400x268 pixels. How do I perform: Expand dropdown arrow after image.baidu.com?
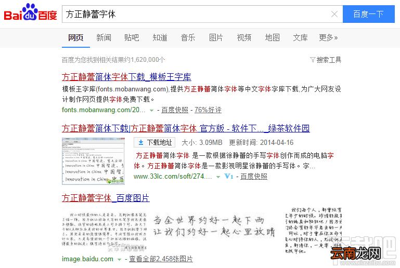point(119,260)
